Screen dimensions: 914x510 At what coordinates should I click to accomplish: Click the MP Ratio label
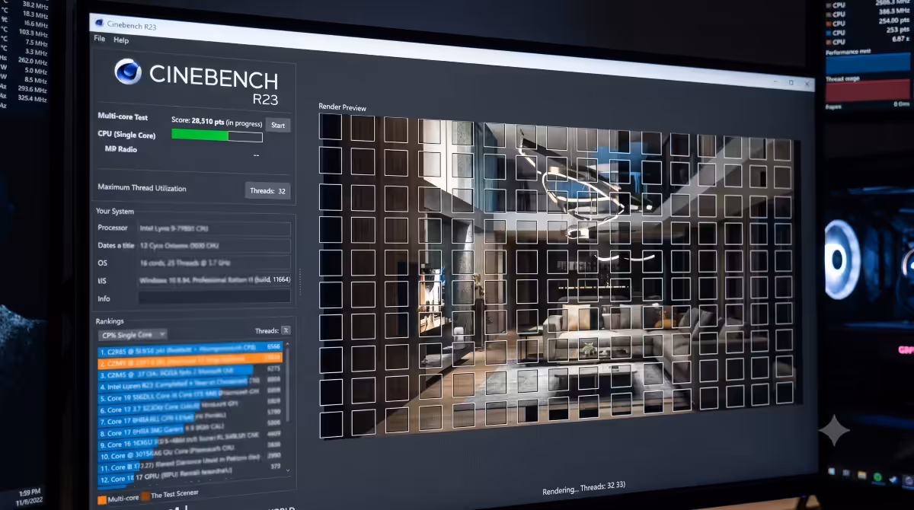(121, 149)
